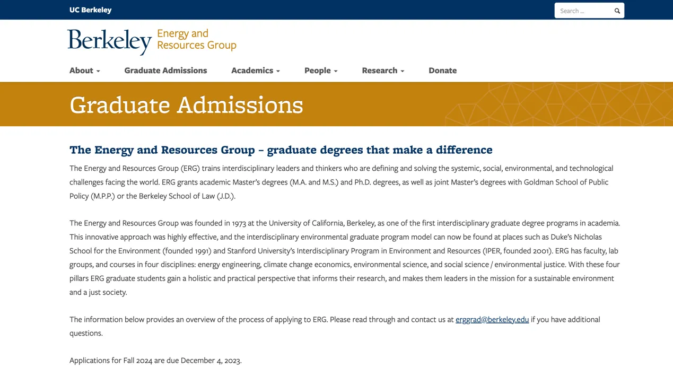Click the Graduate Admissions banner title
The image size is (673, 368).
[186, 104]
